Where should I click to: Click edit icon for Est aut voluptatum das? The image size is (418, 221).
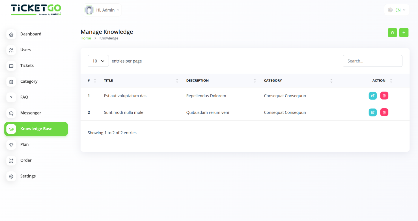[373, 96]
